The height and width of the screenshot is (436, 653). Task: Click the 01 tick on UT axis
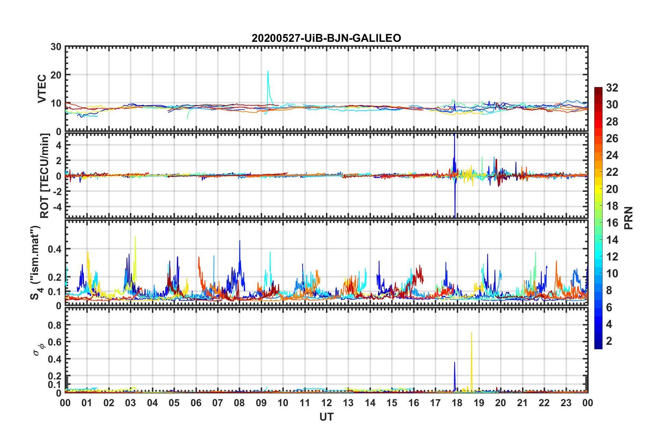pos(87,403)
